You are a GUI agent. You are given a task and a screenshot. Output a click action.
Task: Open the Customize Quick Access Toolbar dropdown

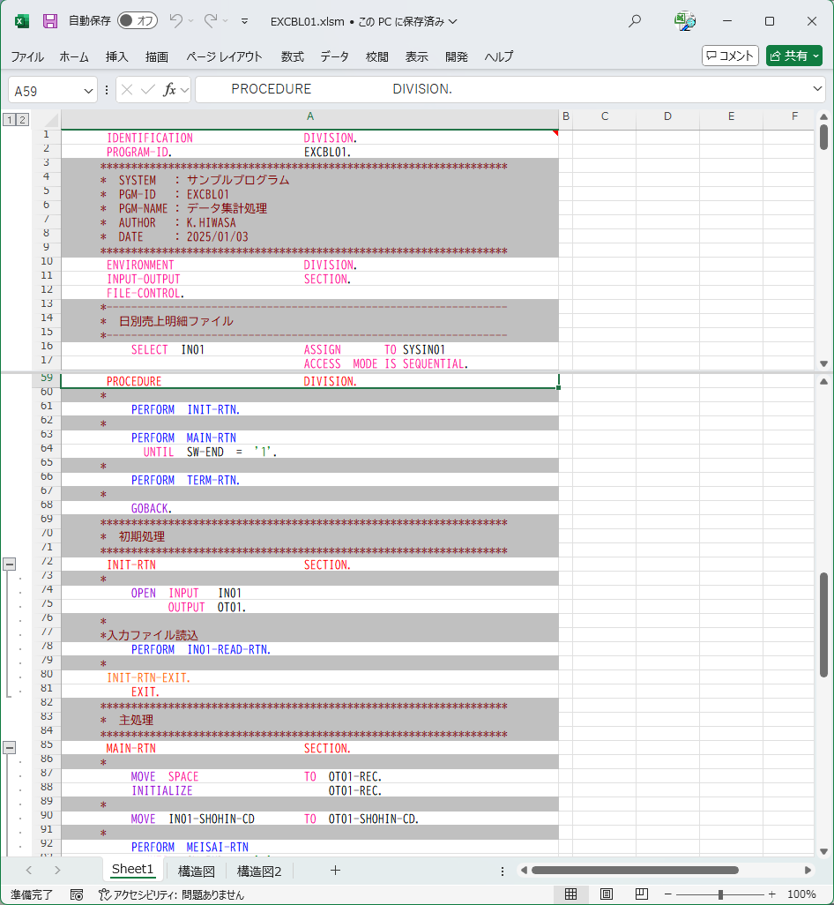click(244, 21)
